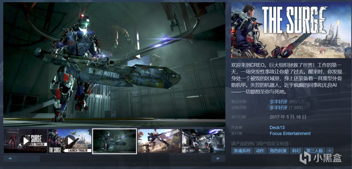The width and height of the screenshot is (352, 169).
Task: Open the last mech fight screenshot thumbnail
Action: (204, 141)
